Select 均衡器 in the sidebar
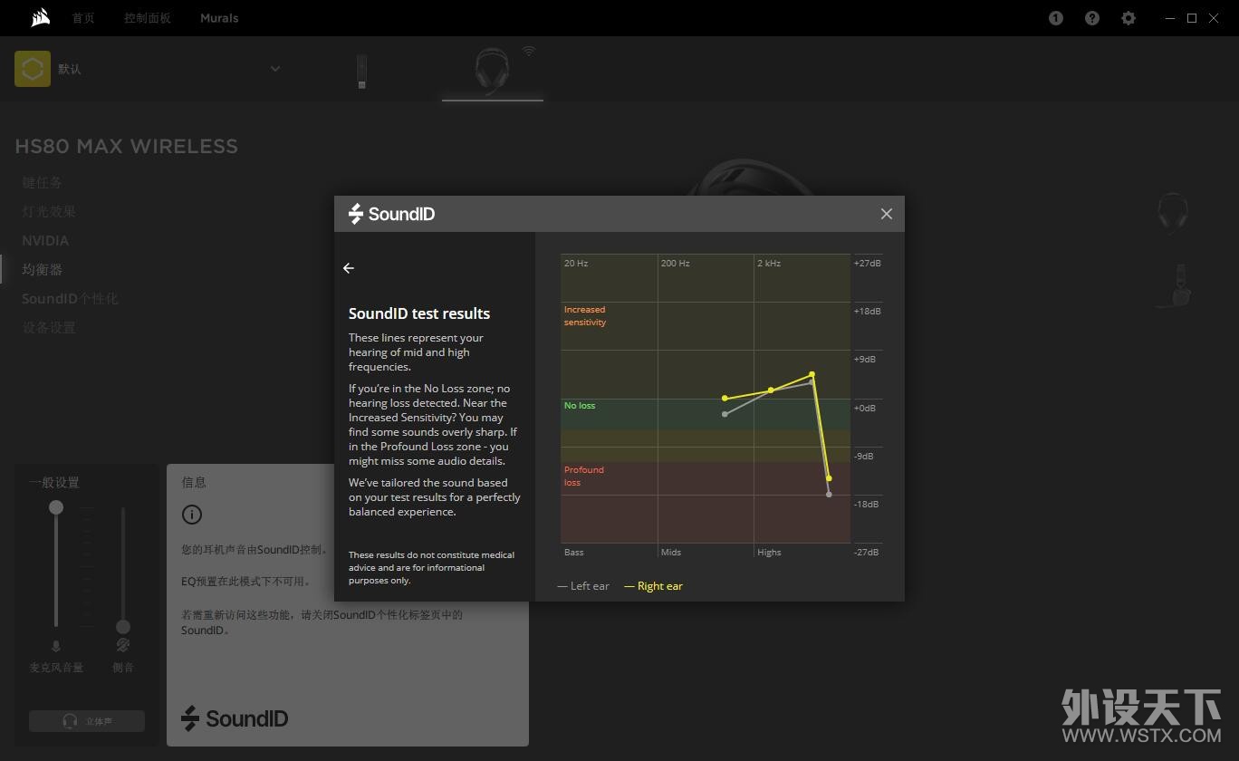Image resolution: width=1239 pixels, height=761 pixels. 43,269
